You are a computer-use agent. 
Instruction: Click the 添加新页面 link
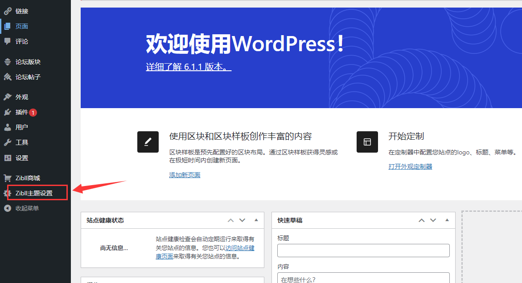(x=185, y=175)
